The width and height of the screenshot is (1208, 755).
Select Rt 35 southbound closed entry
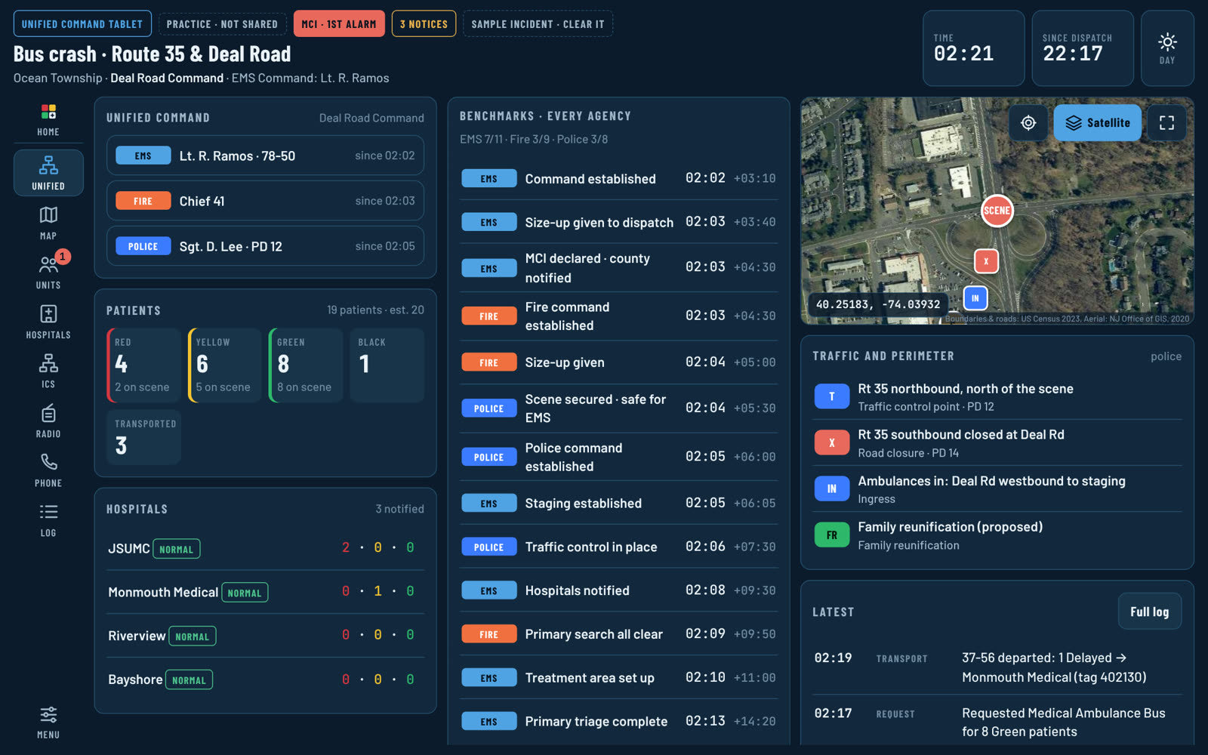click(997, 443)
